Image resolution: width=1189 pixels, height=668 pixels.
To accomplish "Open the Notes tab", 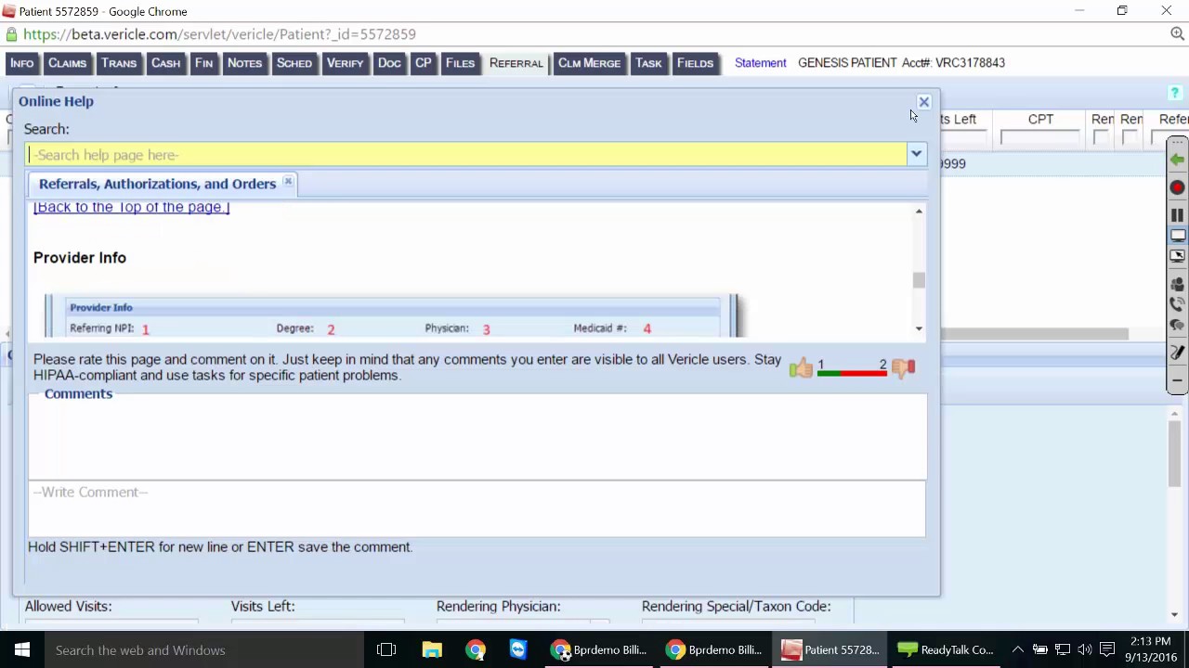I will (244, 63).
